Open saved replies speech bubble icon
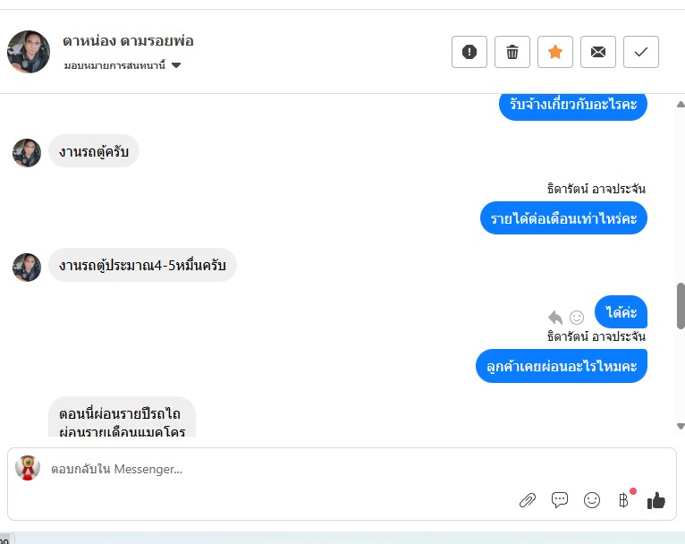The height and width of the screenshot is (544, 685). coord(560,500)
